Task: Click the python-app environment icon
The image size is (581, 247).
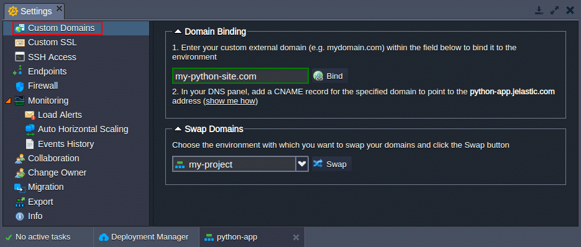Action: tap(209, 237)
